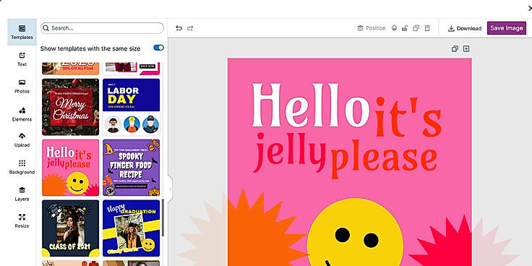
Task: Select the Spooky Finger Food Recipe template
Action: coord(132,168)
